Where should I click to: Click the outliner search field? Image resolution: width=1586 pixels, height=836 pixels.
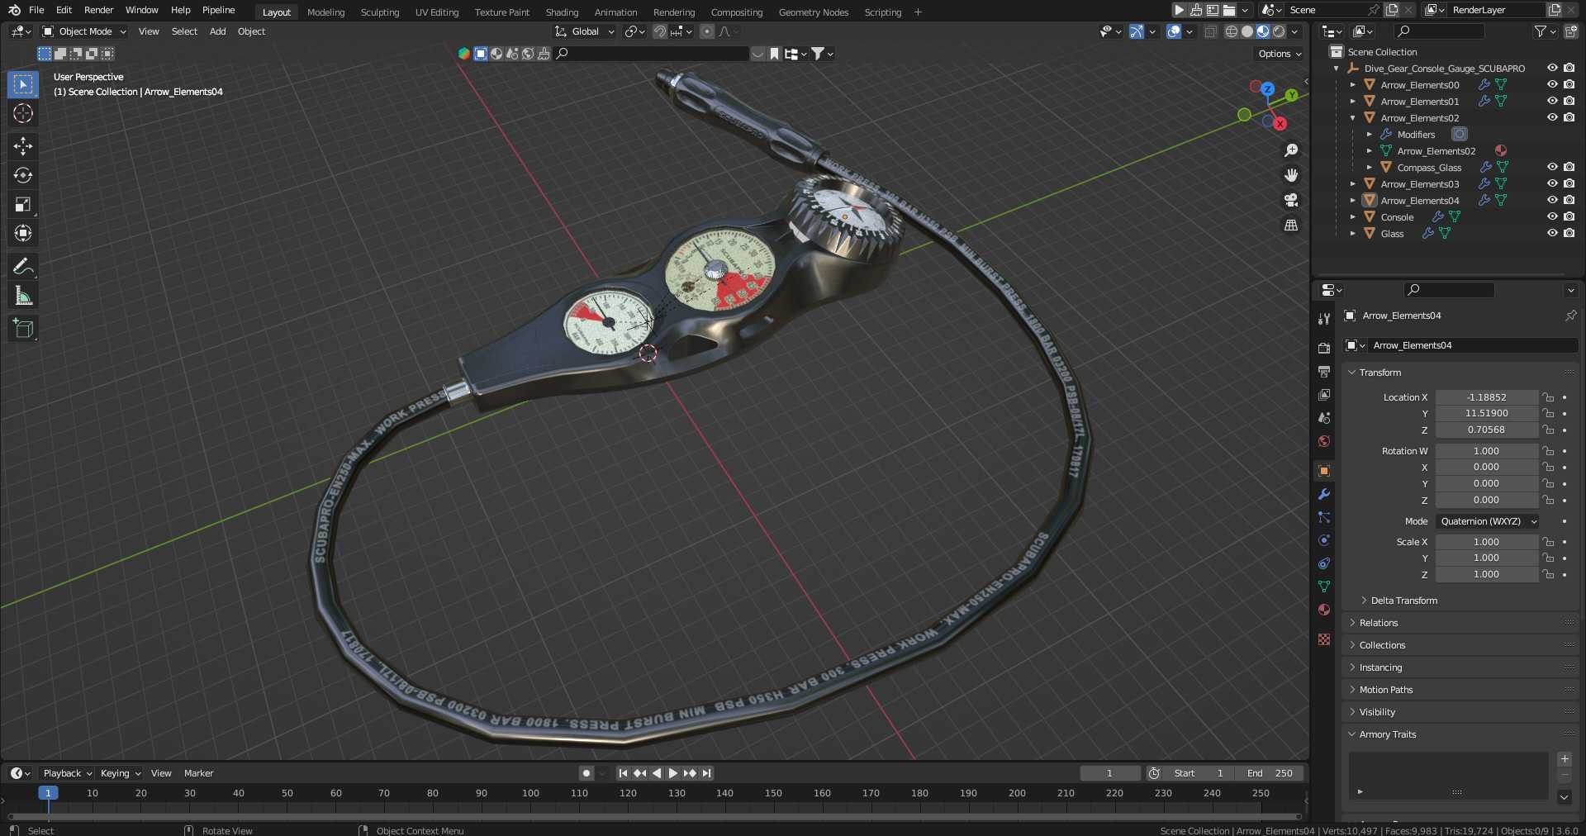click(x=1438, y=31)
